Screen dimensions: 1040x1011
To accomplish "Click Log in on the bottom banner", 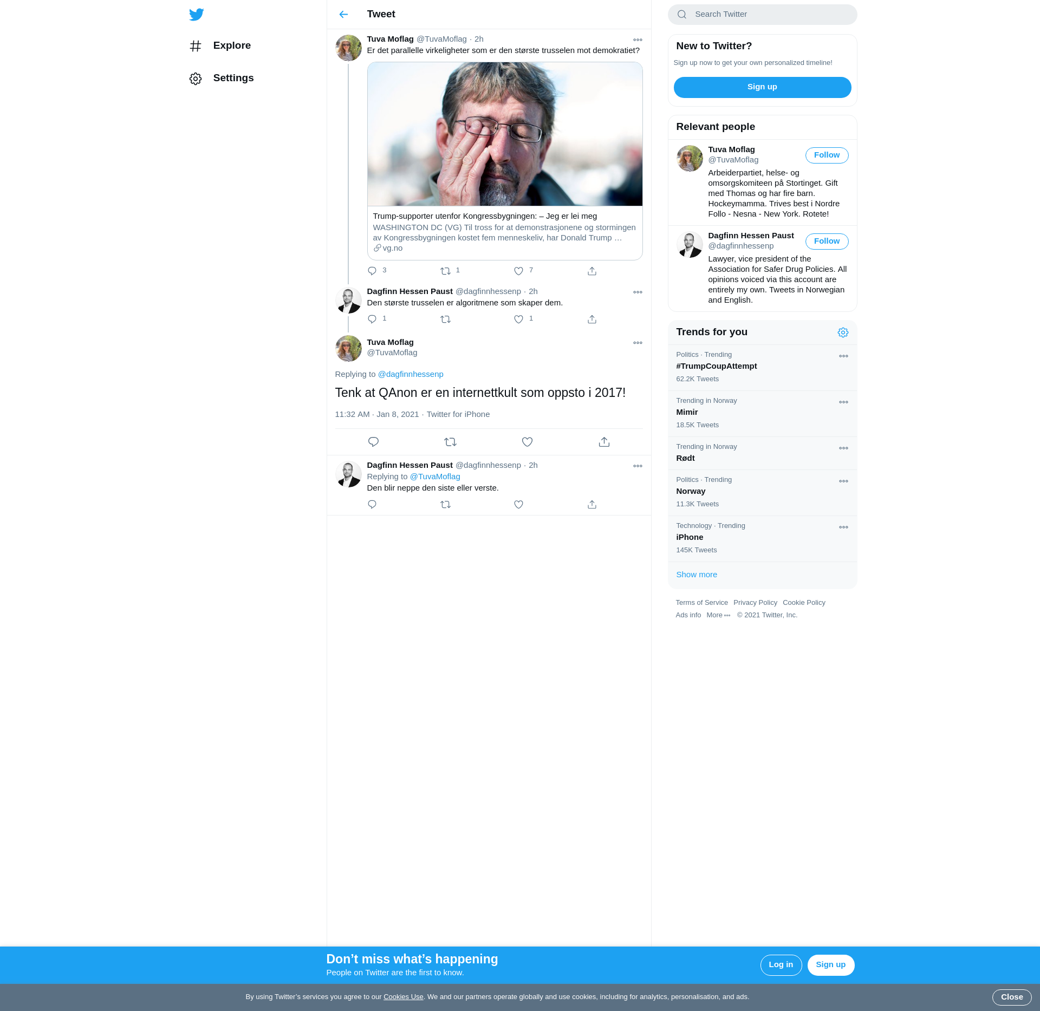I will click(x=781, y=965).
